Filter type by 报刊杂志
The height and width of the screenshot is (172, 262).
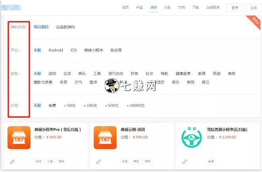click(116, 74)
